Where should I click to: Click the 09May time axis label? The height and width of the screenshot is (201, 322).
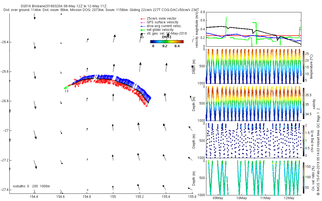click(218, 198)
